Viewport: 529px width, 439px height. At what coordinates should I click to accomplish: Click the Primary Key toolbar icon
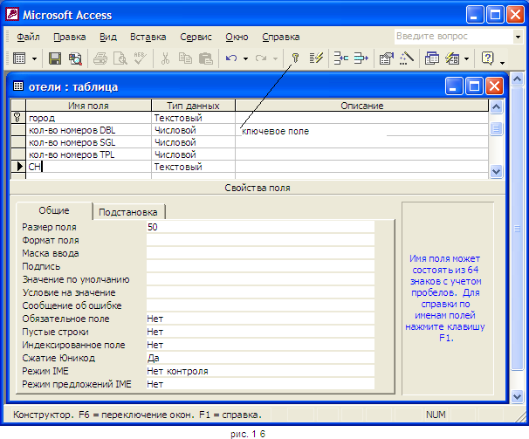click(296, 59)
